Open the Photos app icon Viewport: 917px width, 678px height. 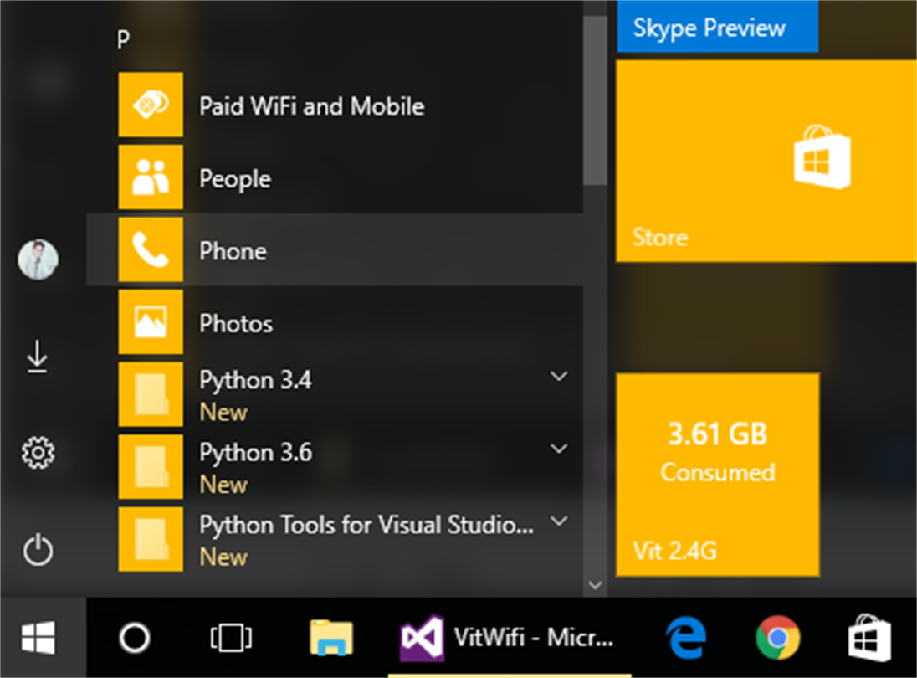(151, 322)
